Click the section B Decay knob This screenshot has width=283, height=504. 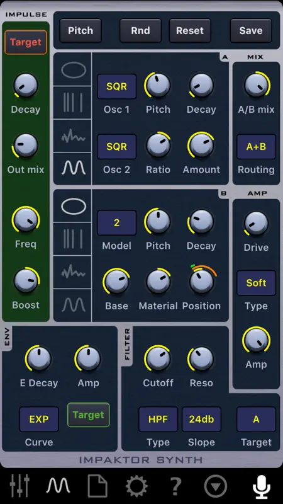201,222
